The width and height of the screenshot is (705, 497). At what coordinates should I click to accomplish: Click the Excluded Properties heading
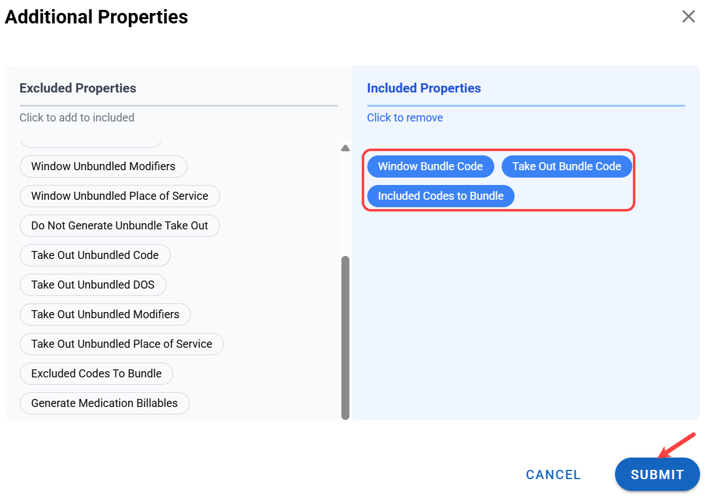coord(78,88)
